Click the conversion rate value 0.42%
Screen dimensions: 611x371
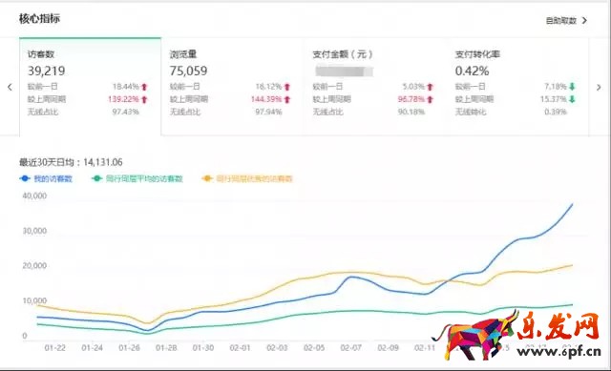472,71
